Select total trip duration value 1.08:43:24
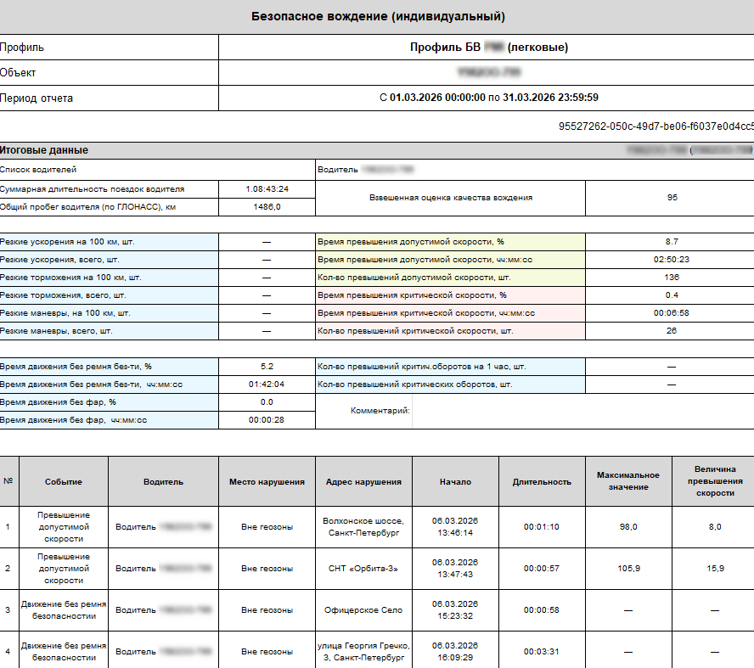Viewport: 754px width, 668px height. coord(267,188)
